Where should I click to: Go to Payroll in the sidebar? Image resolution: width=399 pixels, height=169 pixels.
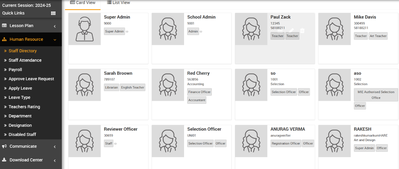[x=15, y=70]
